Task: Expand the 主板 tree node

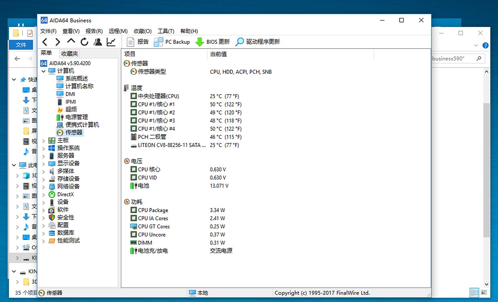Action: click(44, 141)
